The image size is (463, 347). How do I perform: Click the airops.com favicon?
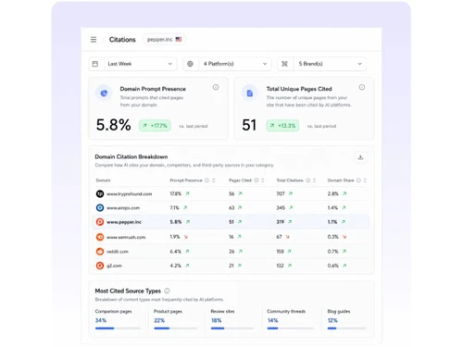[100, 207]
